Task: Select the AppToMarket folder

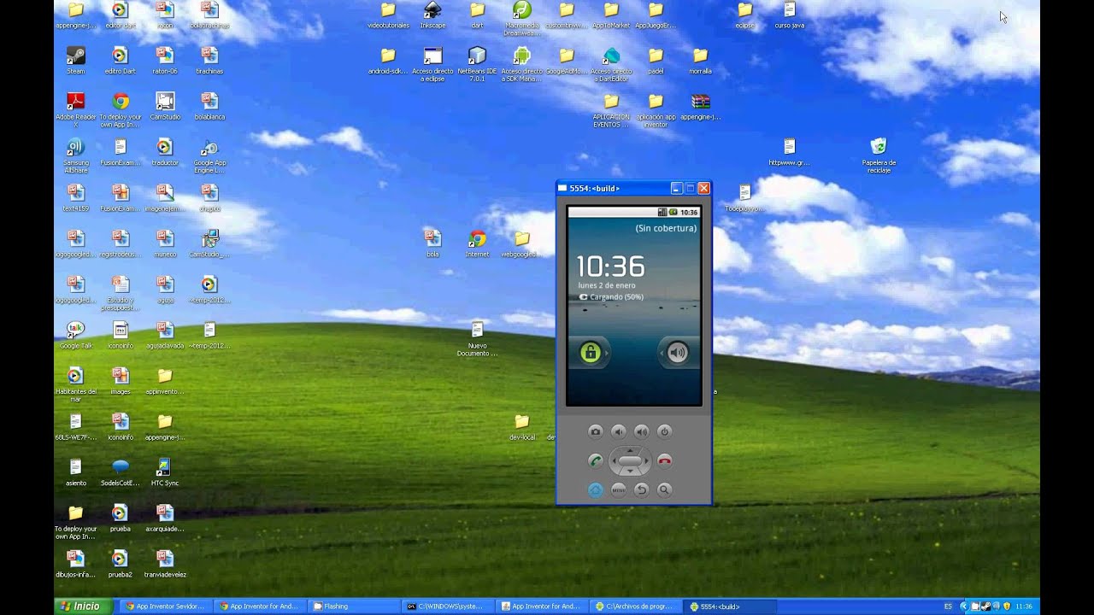Action: (611, 15)
